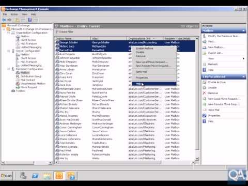
Task: Click the Move Request tree icon
Action: pyautogui.click(x=18, y=87)
